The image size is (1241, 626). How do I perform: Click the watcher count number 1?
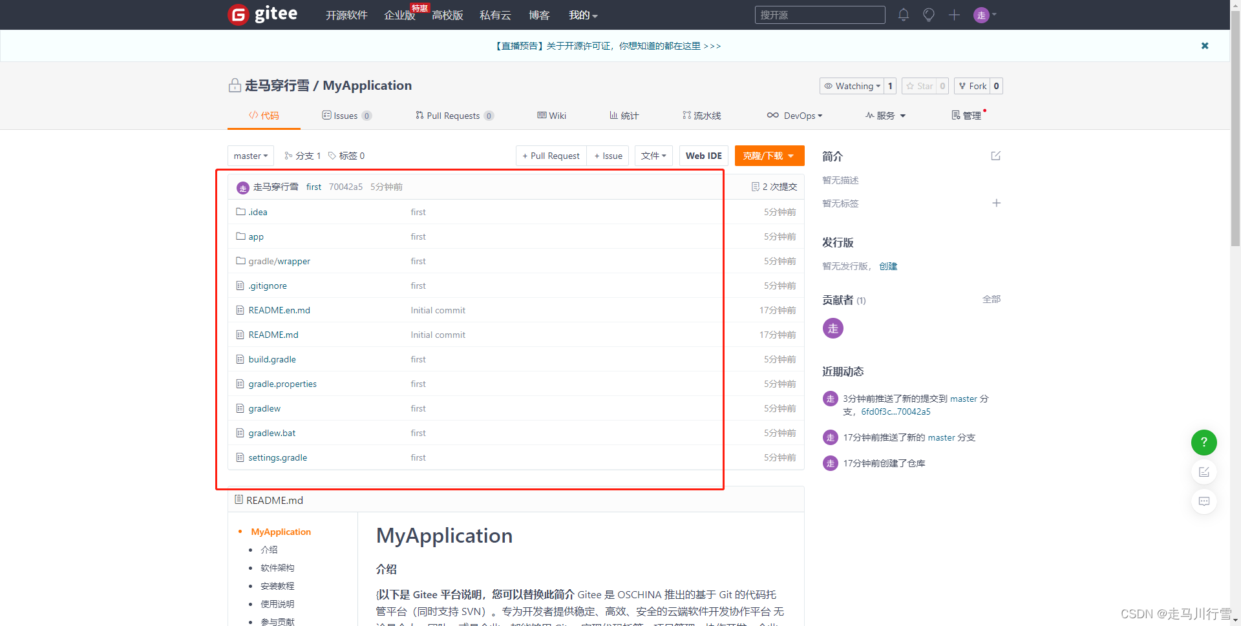890,86
